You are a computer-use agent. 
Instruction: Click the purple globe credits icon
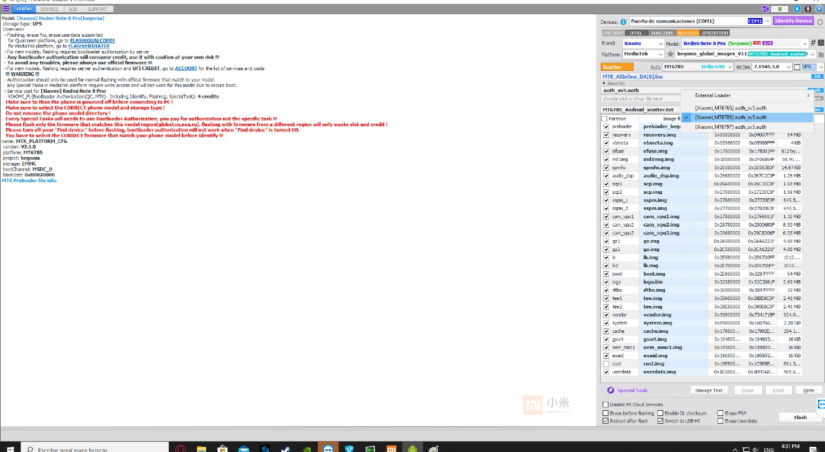click(x=766, y=9)
